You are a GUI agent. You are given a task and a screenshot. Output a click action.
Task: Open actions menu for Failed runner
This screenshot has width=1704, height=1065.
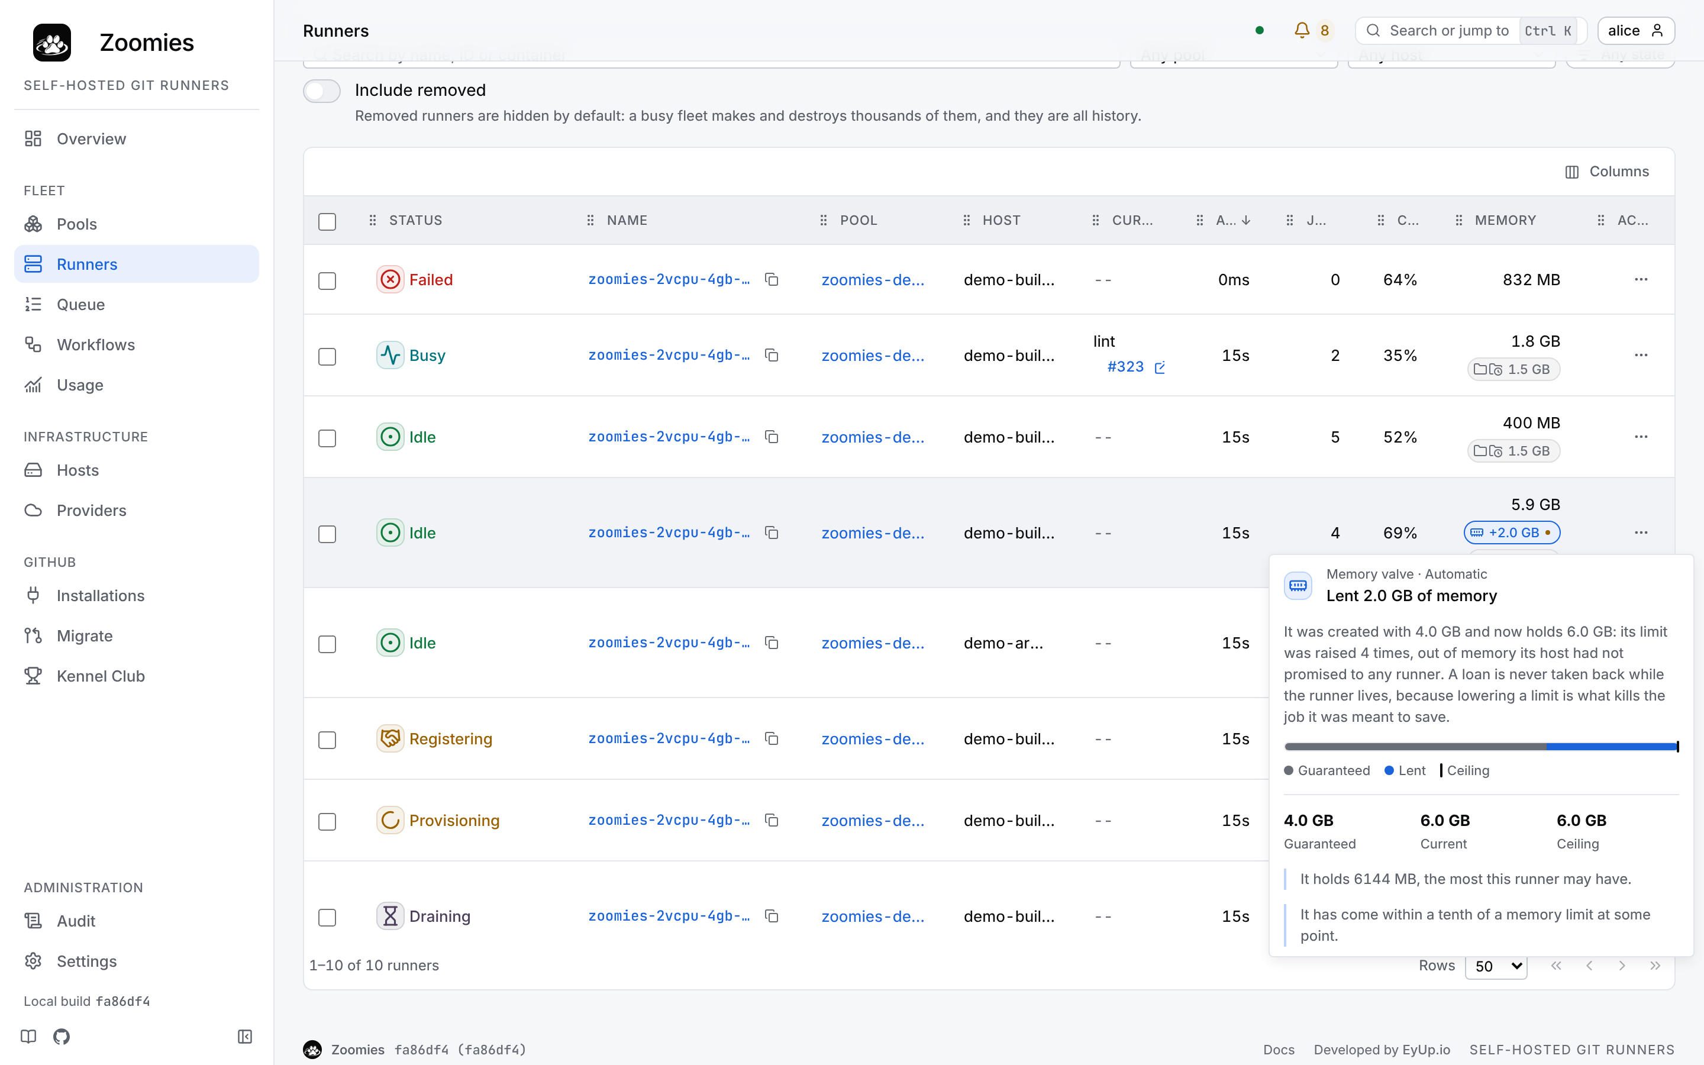1641,280
